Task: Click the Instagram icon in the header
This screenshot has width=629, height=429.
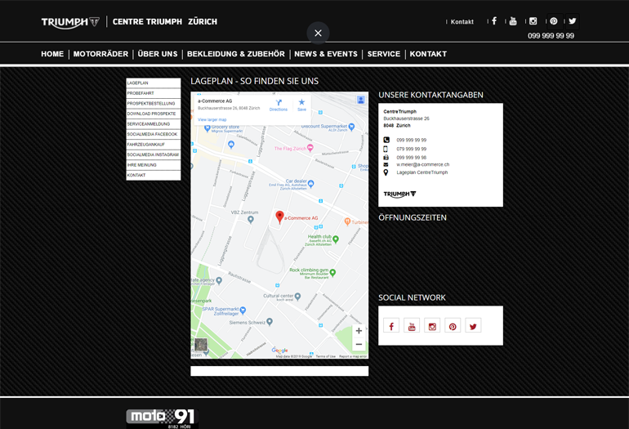Action: tap(533, 21)
